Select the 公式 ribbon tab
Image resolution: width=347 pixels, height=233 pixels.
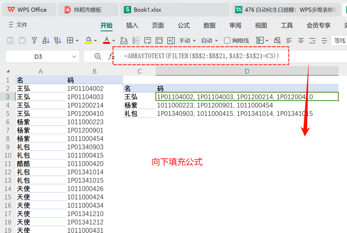point(184,25)
